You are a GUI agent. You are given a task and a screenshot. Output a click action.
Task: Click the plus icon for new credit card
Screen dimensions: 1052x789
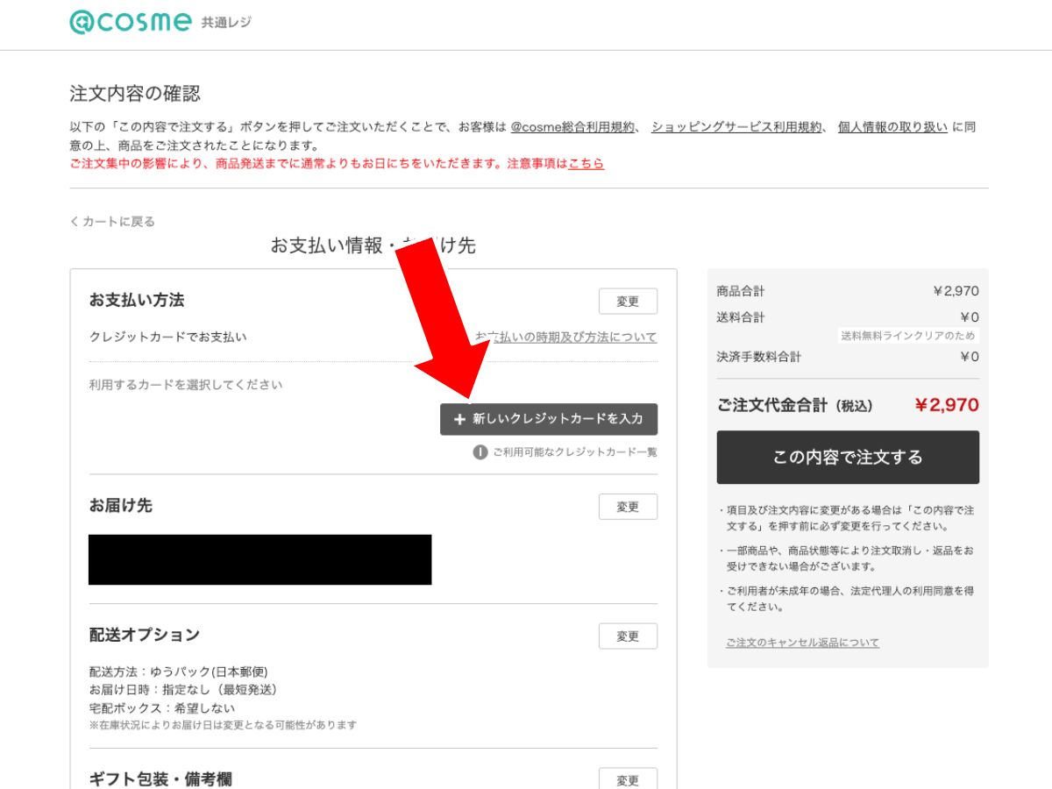[459, 420]
